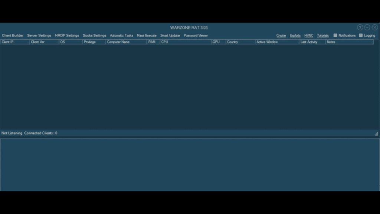Click the resize grip in the status bar
380x214 pixels.
(x=376, y=134)
